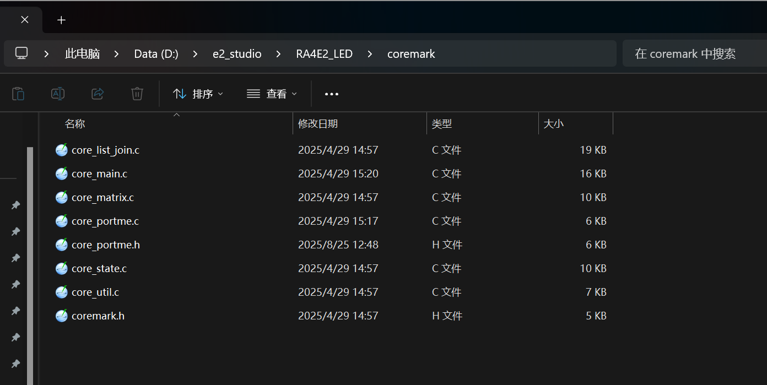Click the core_portme.c file icon

[x=62, y=221]
